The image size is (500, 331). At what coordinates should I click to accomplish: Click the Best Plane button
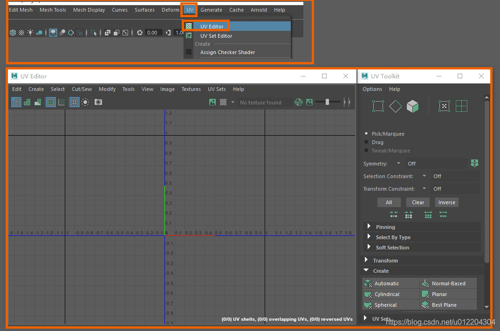pos(448,305)
